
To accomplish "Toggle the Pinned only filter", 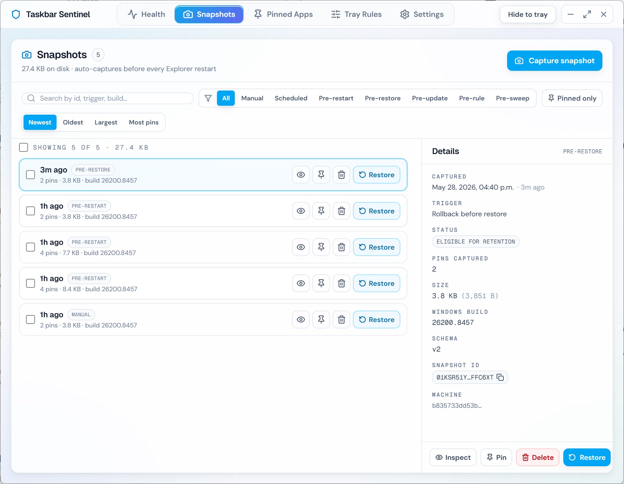I will click(x=572, y=98).
